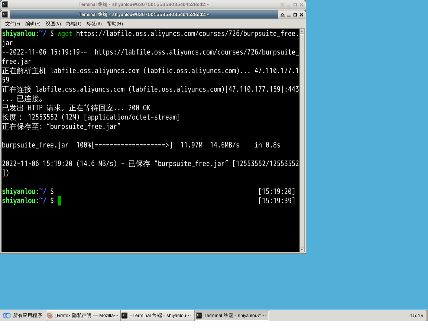Screen dimensions: 428x333
Task: Click '正在解析主机' resolving host text
Action: coord(24,71)
